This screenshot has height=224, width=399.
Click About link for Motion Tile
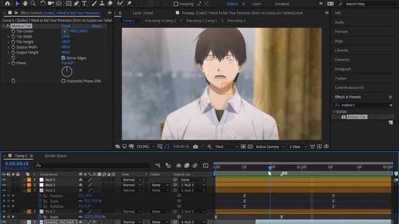pos(97,26)
